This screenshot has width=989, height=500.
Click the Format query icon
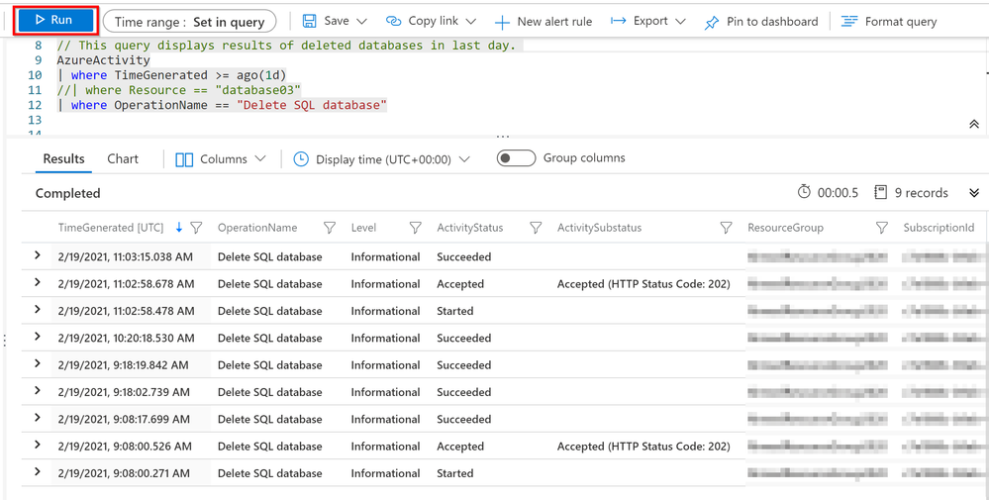848,22
